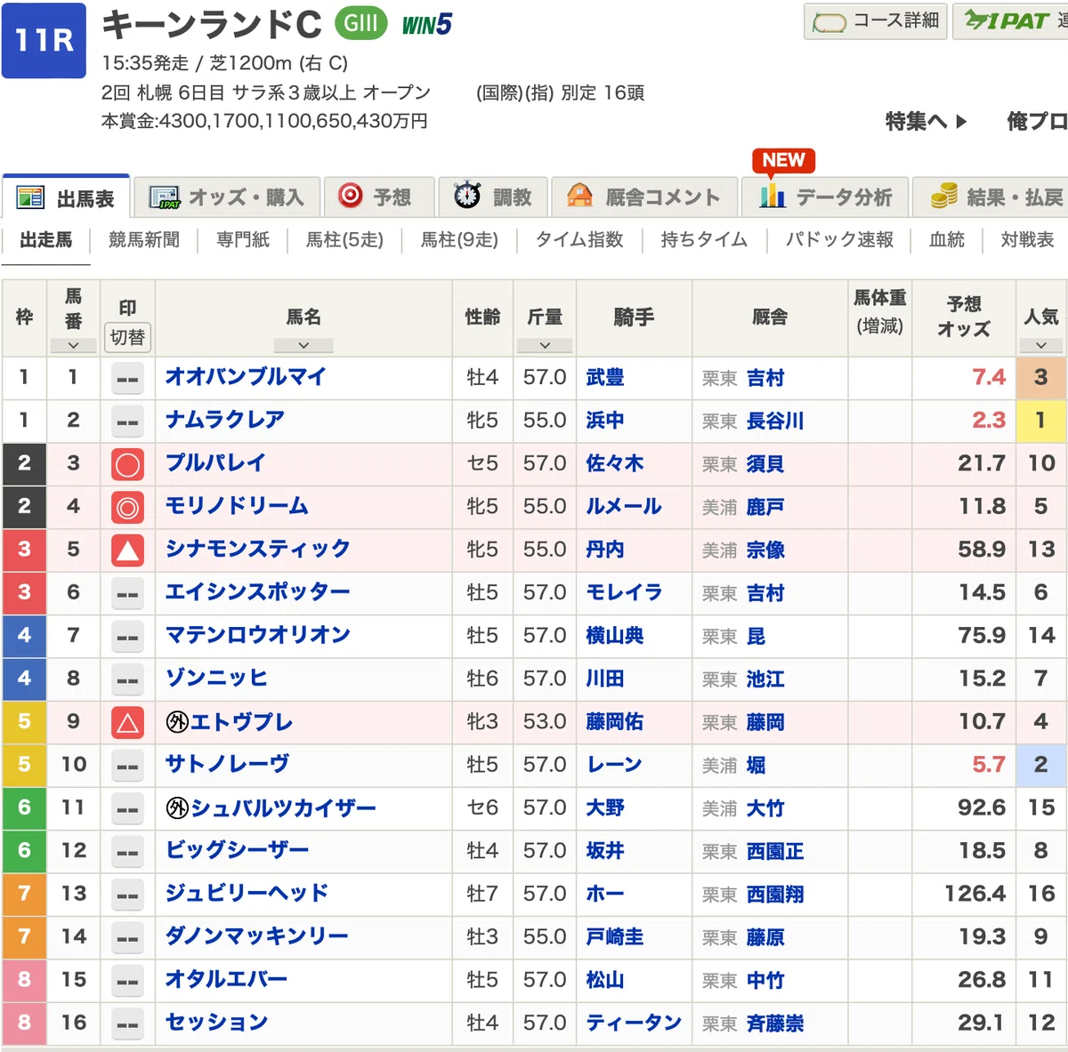Open trainer link 長谷川
The height and width of the screenshot is (1052, 1068).
775,421
